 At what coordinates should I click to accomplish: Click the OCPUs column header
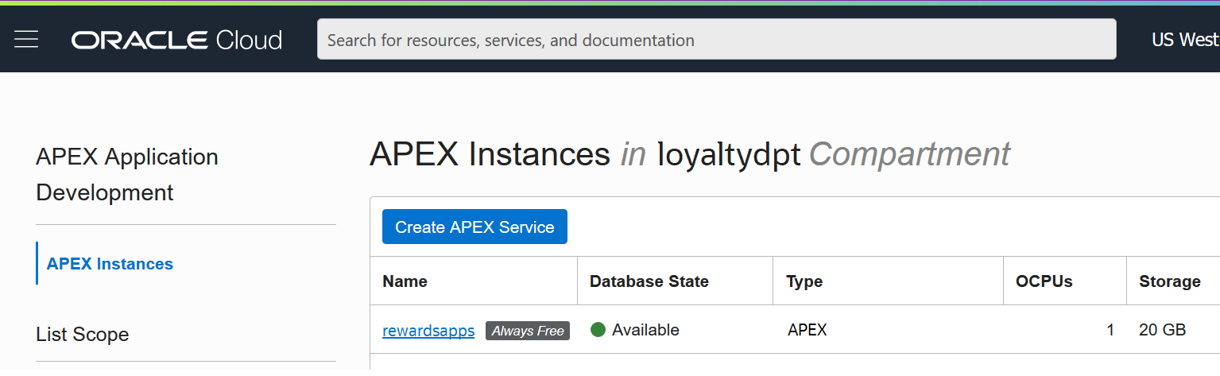pos(1044,281)
